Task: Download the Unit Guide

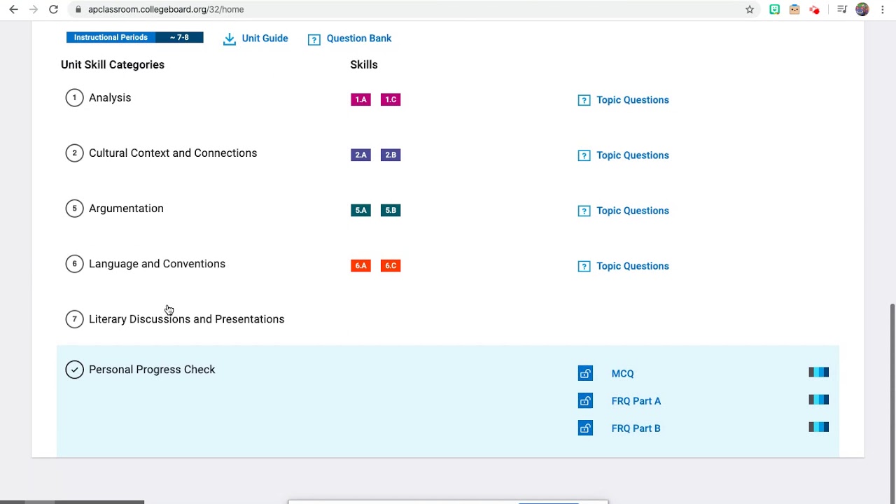Action: pos(255,38)
